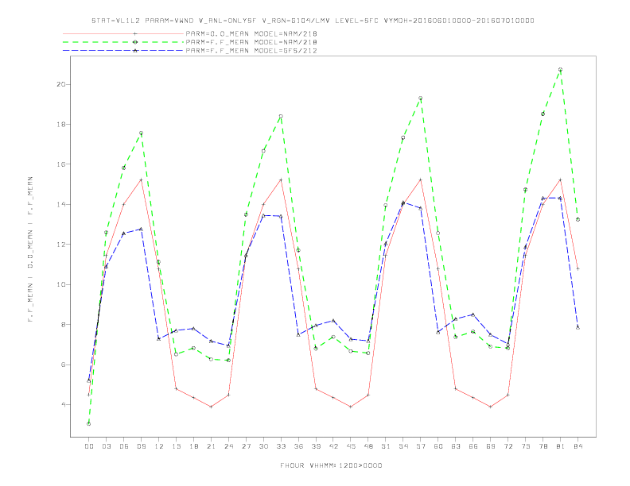Screen dimensions: 630x486
Task: Click x-axis tick label 15
Action: pos(176,446)
